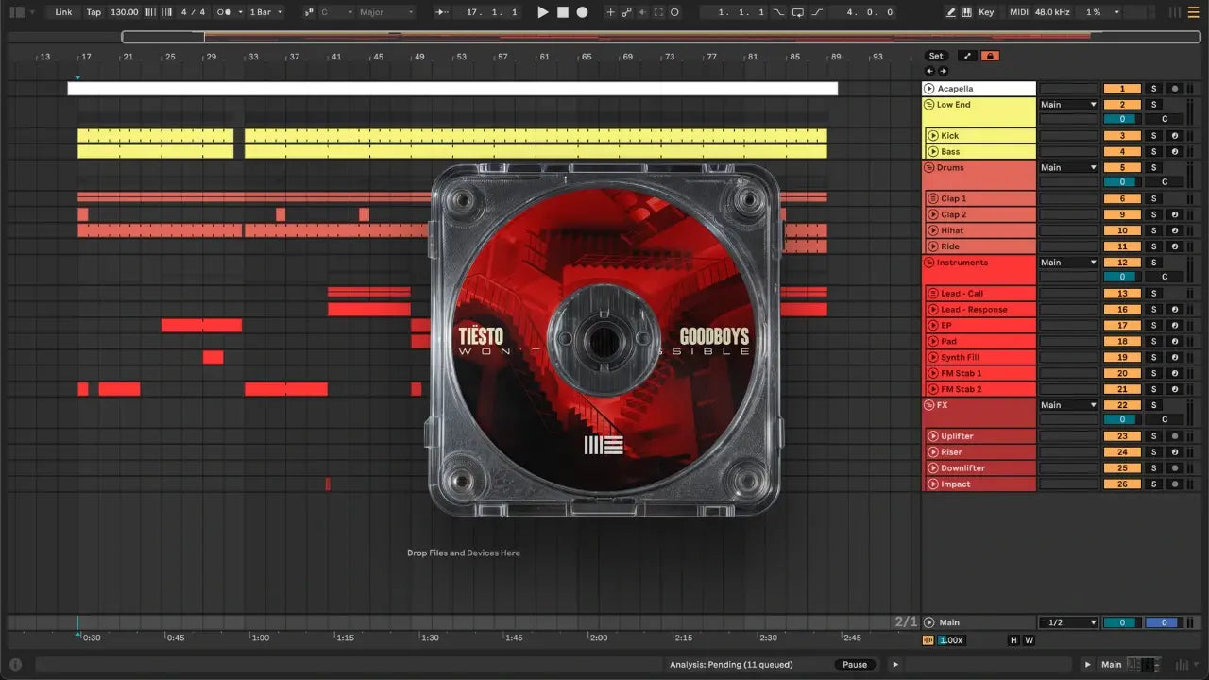Click the Tap tempo button

pyautogui.click(x=94, y=12)
